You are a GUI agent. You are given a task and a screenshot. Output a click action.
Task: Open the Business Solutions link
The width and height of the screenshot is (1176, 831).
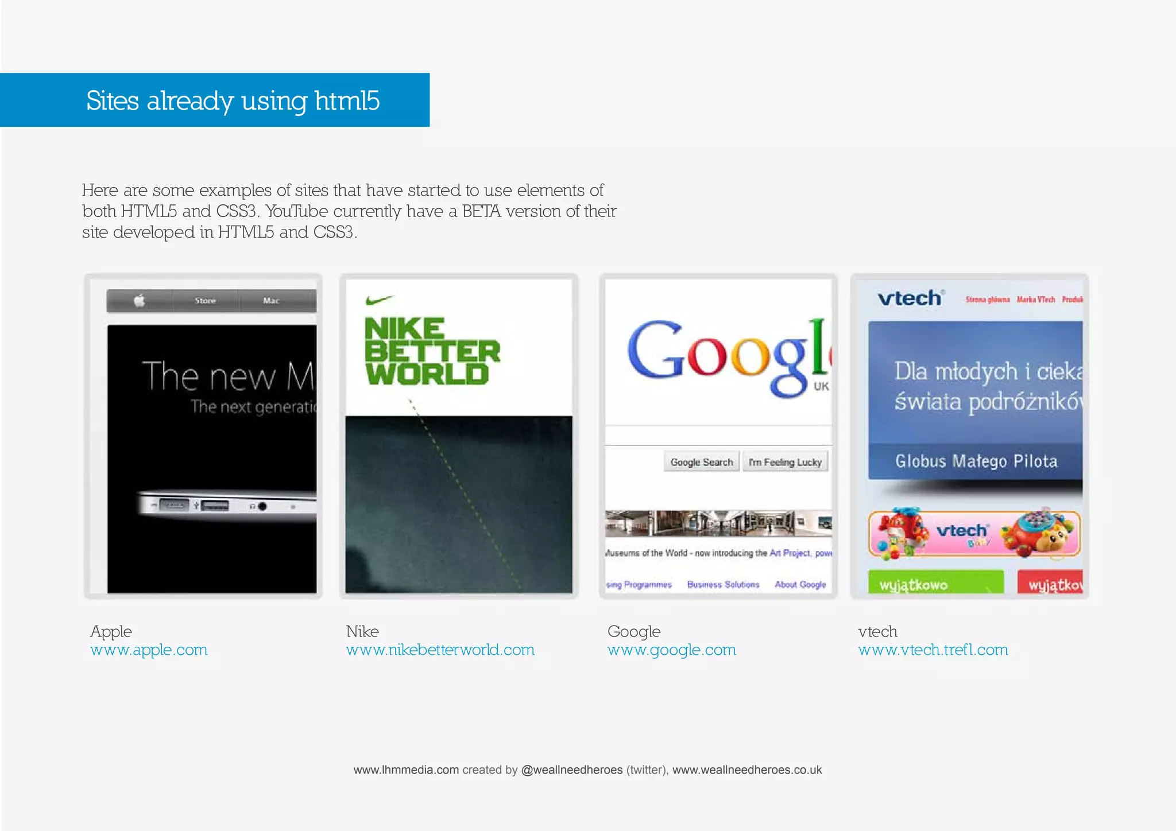723,584
